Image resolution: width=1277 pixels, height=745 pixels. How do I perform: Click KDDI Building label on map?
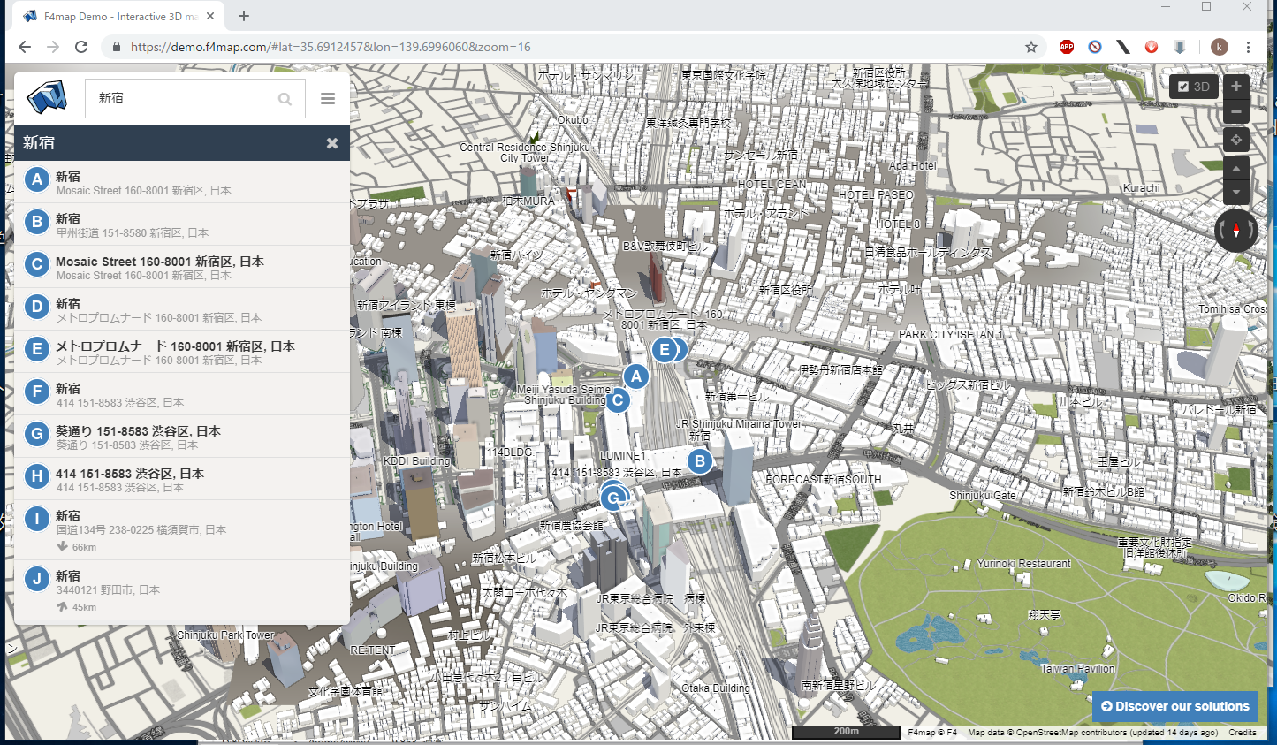(417, 460)
